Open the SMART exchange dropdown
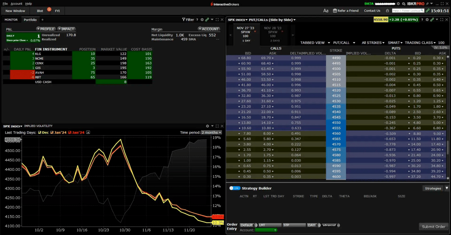The width and height of the screenshot is (451, 235). pos(395,43)
